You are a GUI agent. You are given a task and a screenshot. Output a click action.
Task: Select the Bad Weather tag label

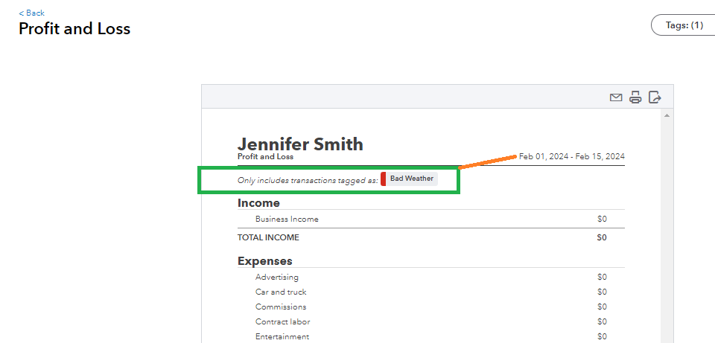pos(412,179)
